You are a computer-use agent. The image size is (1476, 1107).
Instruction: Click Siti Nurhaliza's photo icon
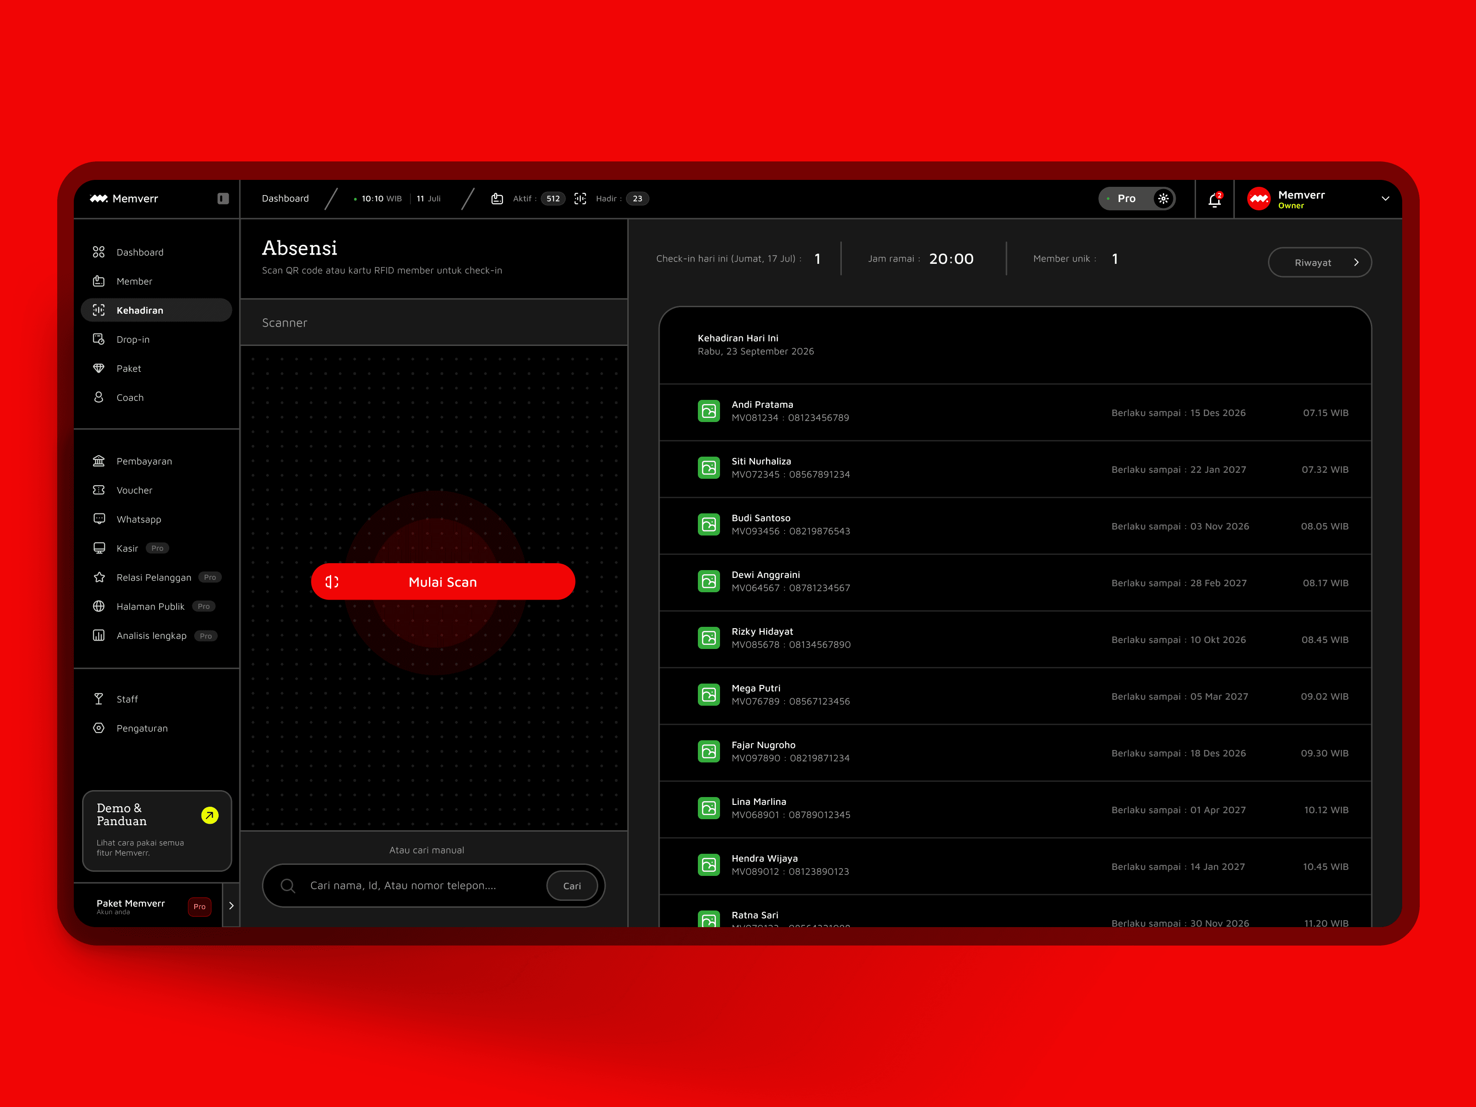click(708, 468)
